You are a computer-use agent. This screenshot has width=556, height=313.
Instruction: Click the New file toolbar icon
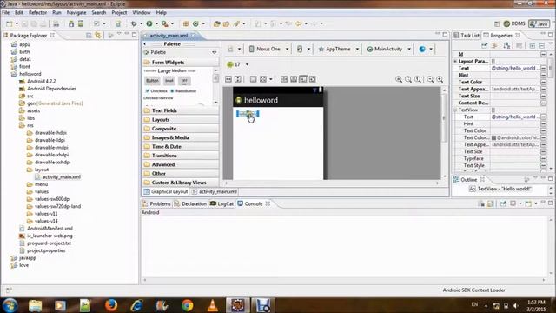(10, 23)
